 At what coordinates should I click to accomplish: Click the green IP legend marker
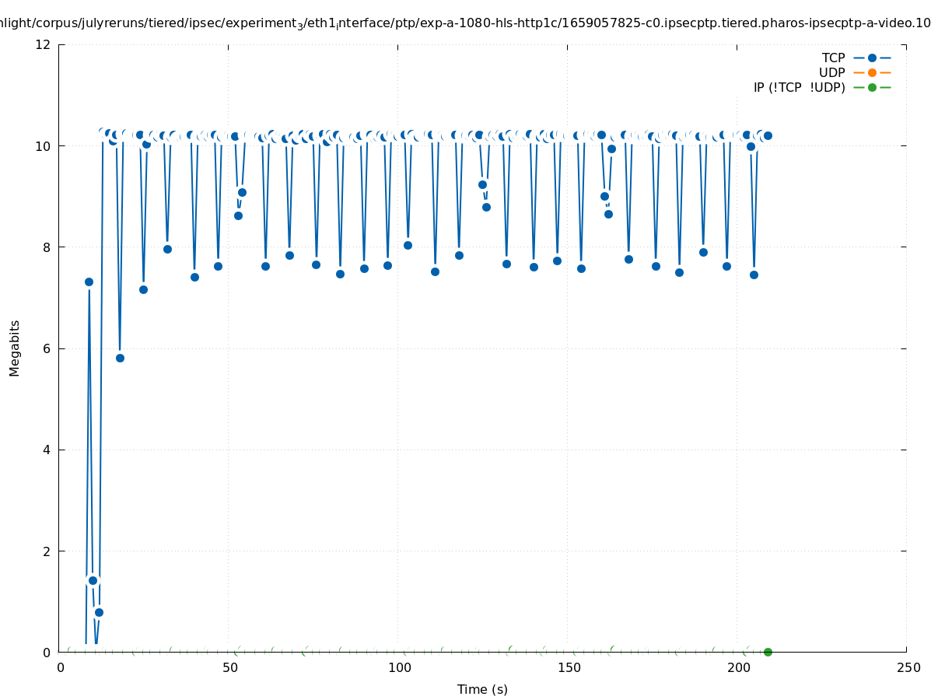click(872, 87)
